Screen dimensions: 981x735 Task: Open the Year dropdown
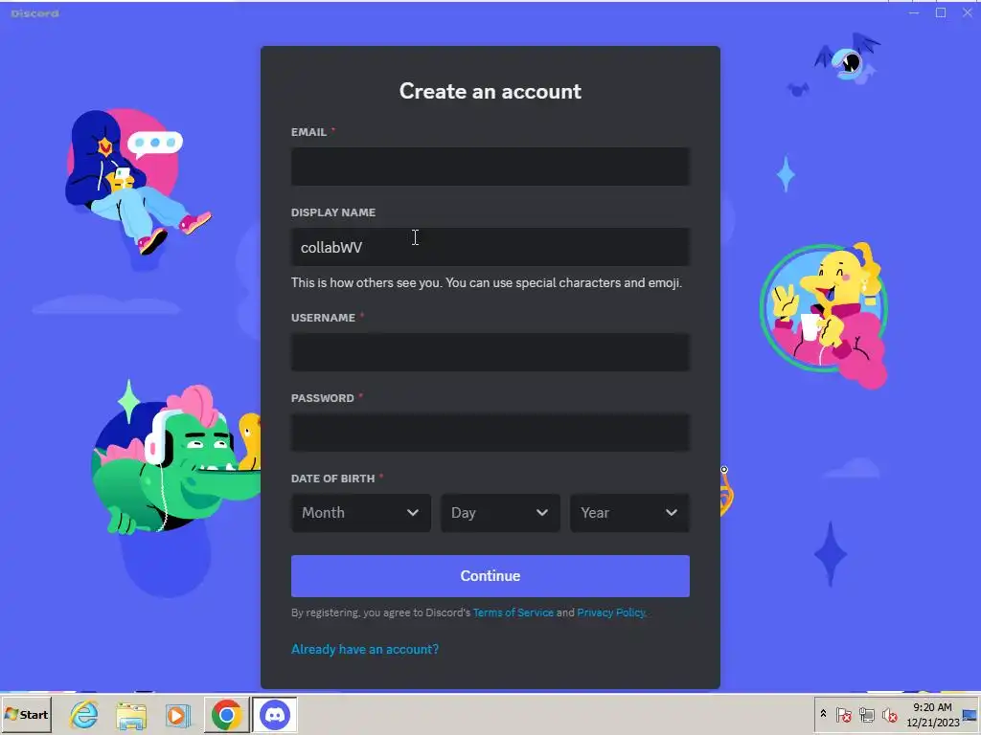click(629, 513)
